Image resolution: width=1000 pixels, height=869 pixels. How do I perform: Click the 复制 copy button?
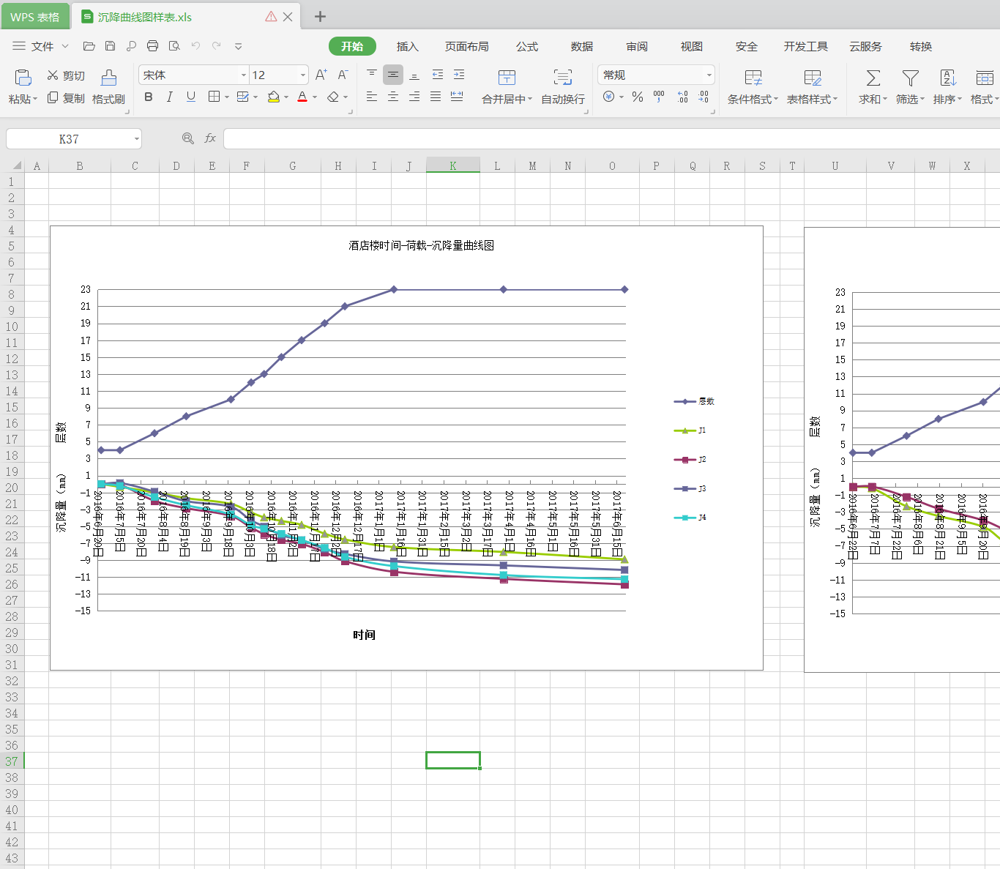66,98
